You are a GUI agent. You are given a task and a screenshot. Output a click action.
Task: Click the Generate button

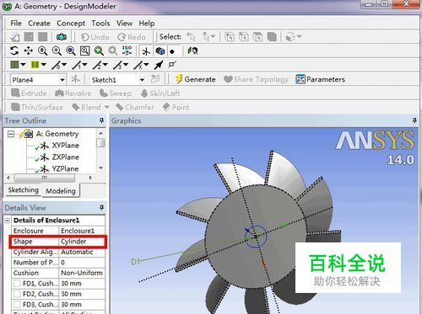196,79
